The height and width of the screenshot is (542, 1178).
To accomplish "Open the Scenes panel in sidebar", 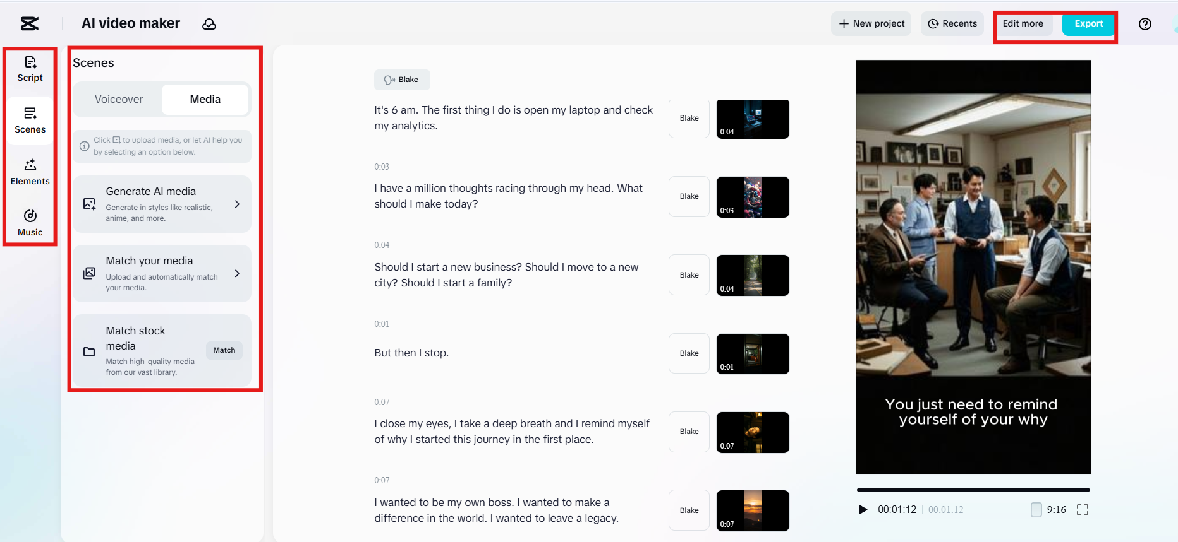I will pyautogui.click(x=30, y=121).
